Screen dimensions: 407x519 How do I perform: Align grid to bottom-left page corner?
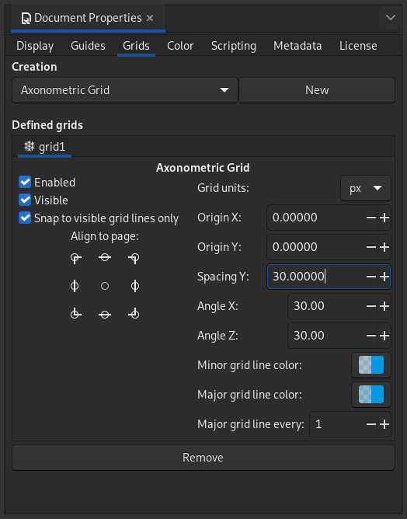click(x=76, y=314)
